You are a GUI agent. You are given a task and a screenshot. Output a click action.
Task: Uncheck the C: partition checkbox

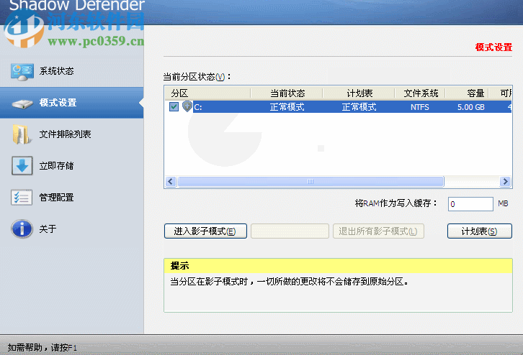174,107
